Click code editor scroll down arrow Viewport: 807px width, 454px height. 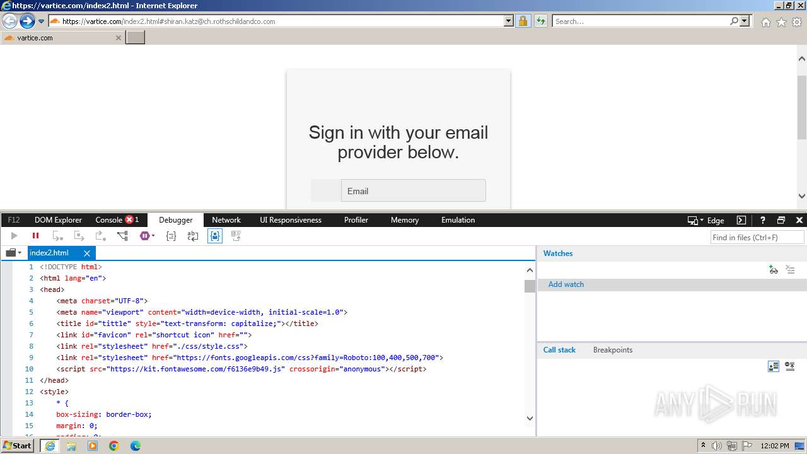pyautogui.click(x=530, y=417)
